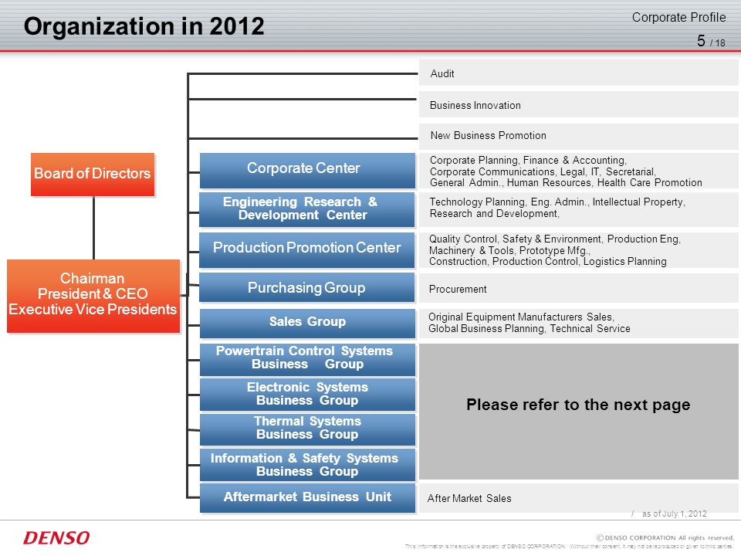Click the 'Corporate Profile' header label

678,18
